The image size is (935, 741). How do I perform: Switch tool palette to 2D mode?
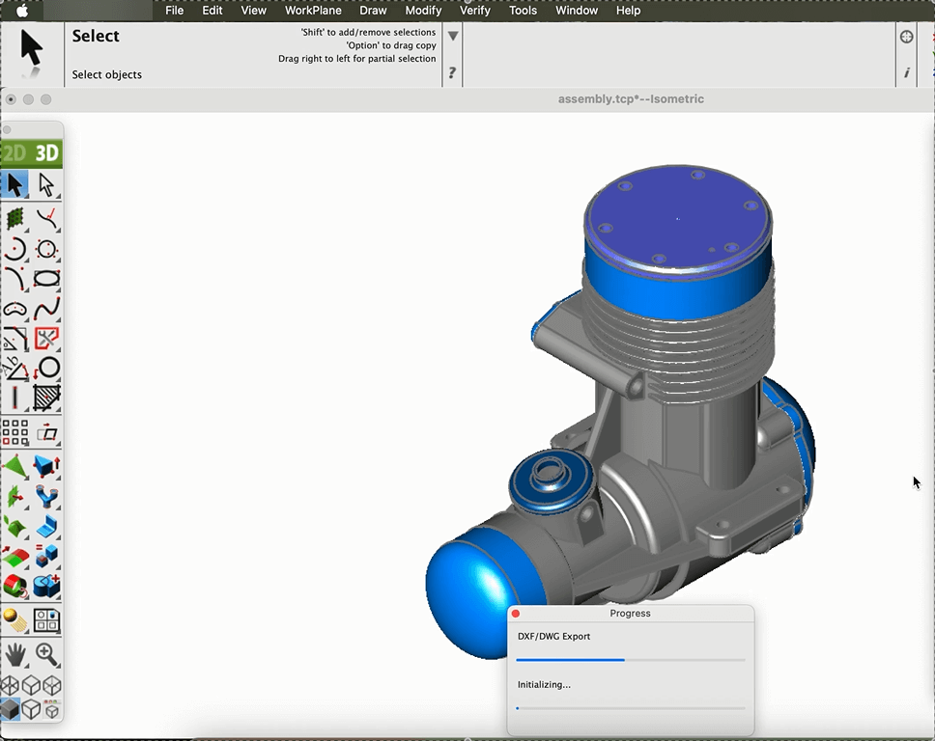click(x=14, y=153)
